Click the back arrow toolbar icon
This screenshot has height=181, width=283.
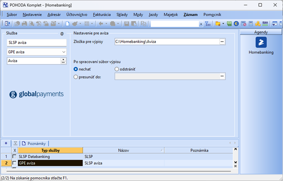[x=101, y=24]
